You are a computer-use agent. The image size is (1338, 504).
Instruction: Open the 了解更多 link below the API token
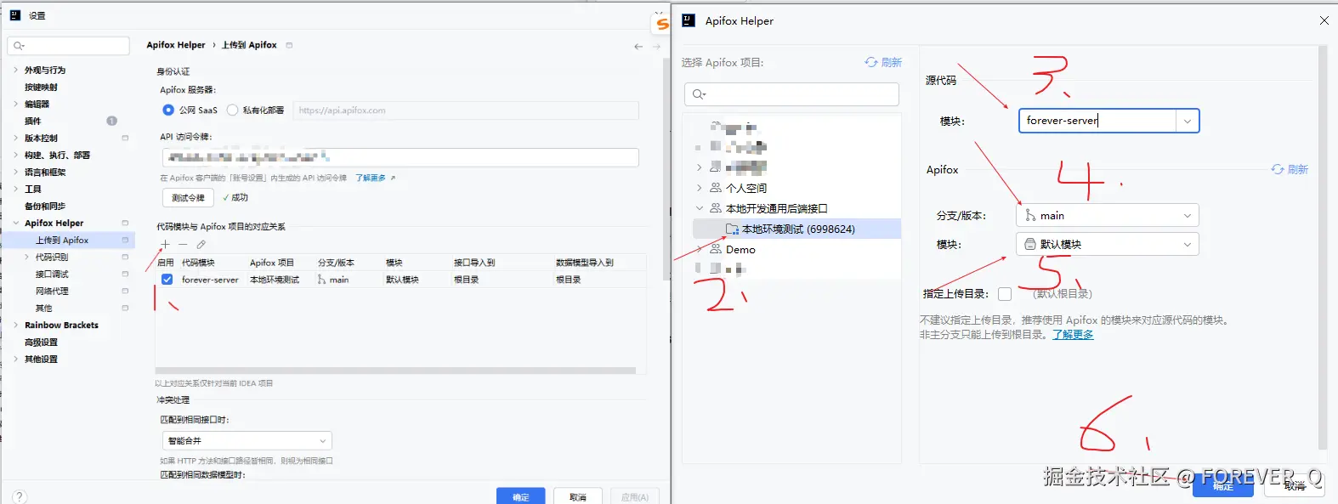tap(371, 178)
